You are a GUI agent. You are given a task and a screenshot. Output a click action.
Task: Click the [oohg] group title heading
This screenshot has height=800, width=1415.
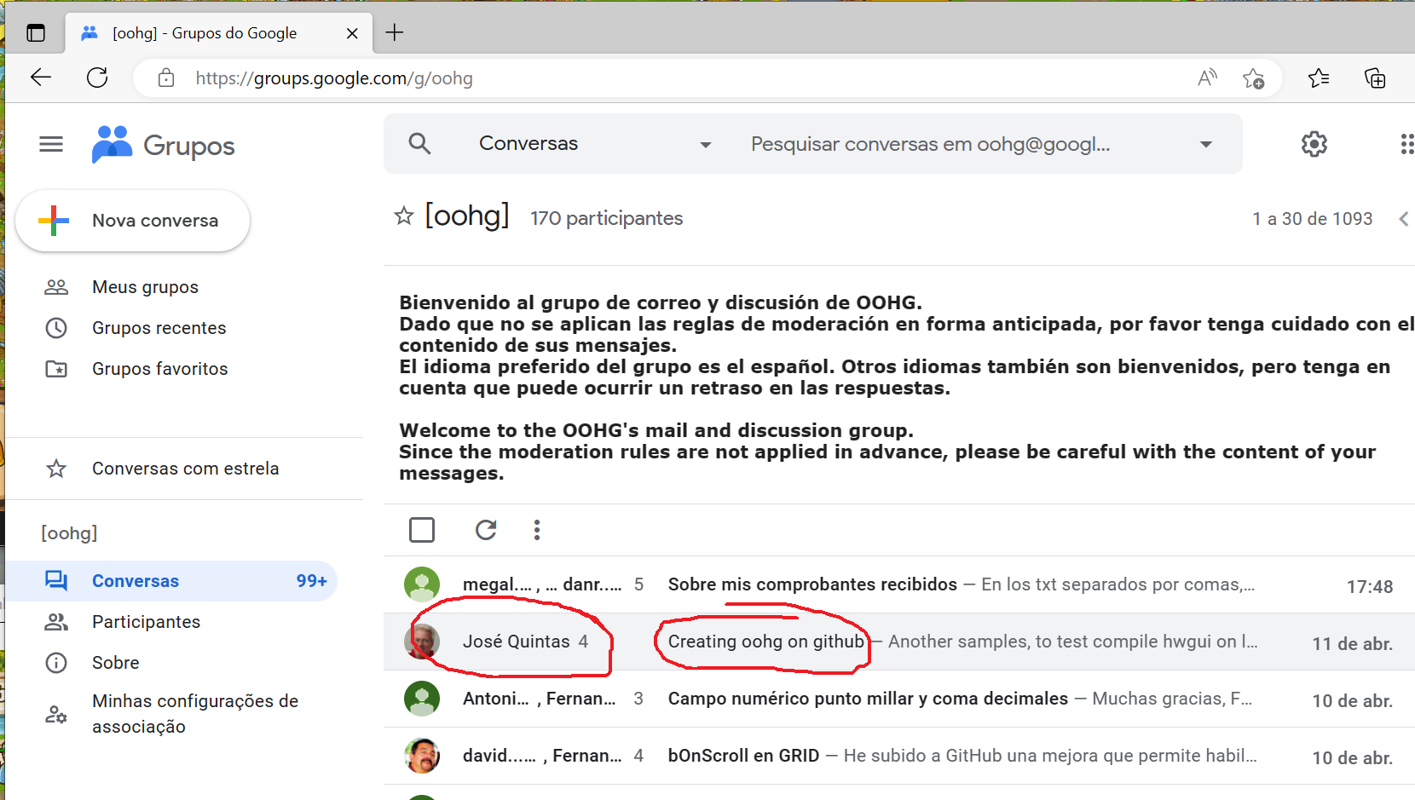tap(467, 216)
